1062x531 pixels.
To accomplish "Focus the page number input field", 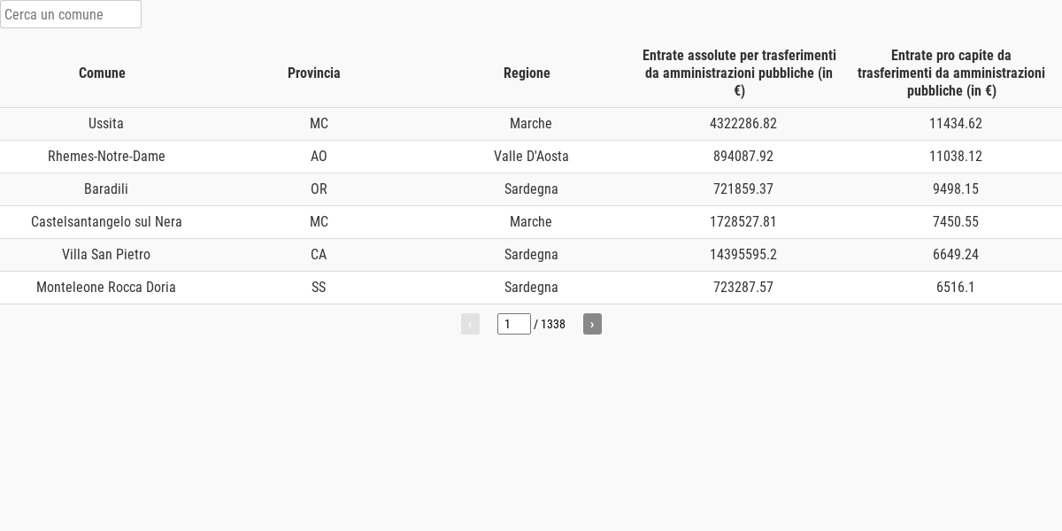I will (x=514, y=324).
